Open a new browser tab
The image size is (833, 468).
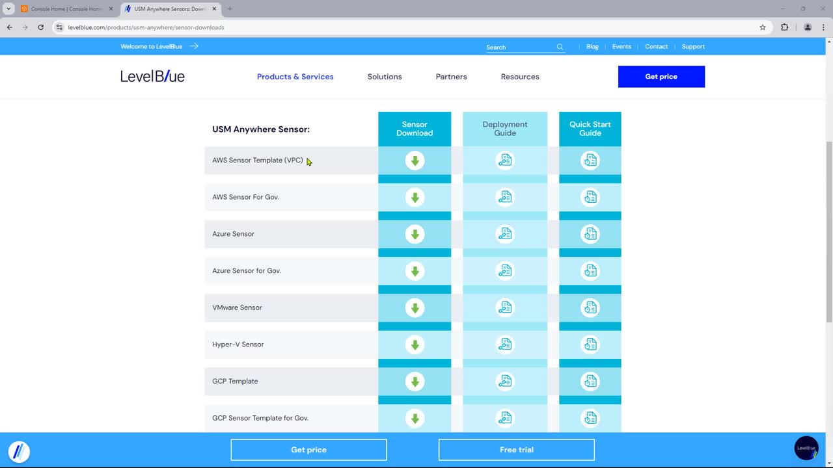click(230, 9)
